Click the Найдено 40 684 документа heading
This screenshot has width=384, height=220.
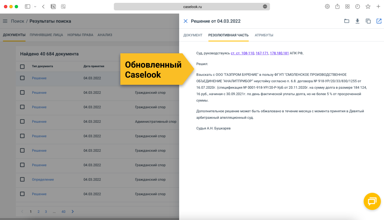click(49, 54)
